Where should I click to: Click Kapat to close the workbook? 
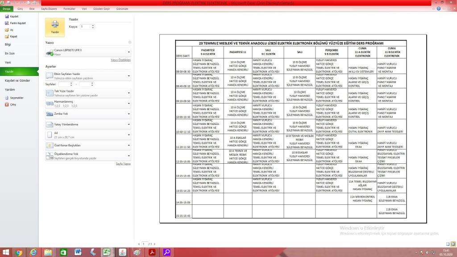pyautogui.click(x=13, y=37)
